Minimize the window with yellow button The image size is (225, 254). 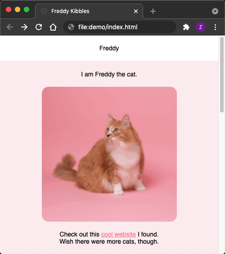(x=18, y=9)
